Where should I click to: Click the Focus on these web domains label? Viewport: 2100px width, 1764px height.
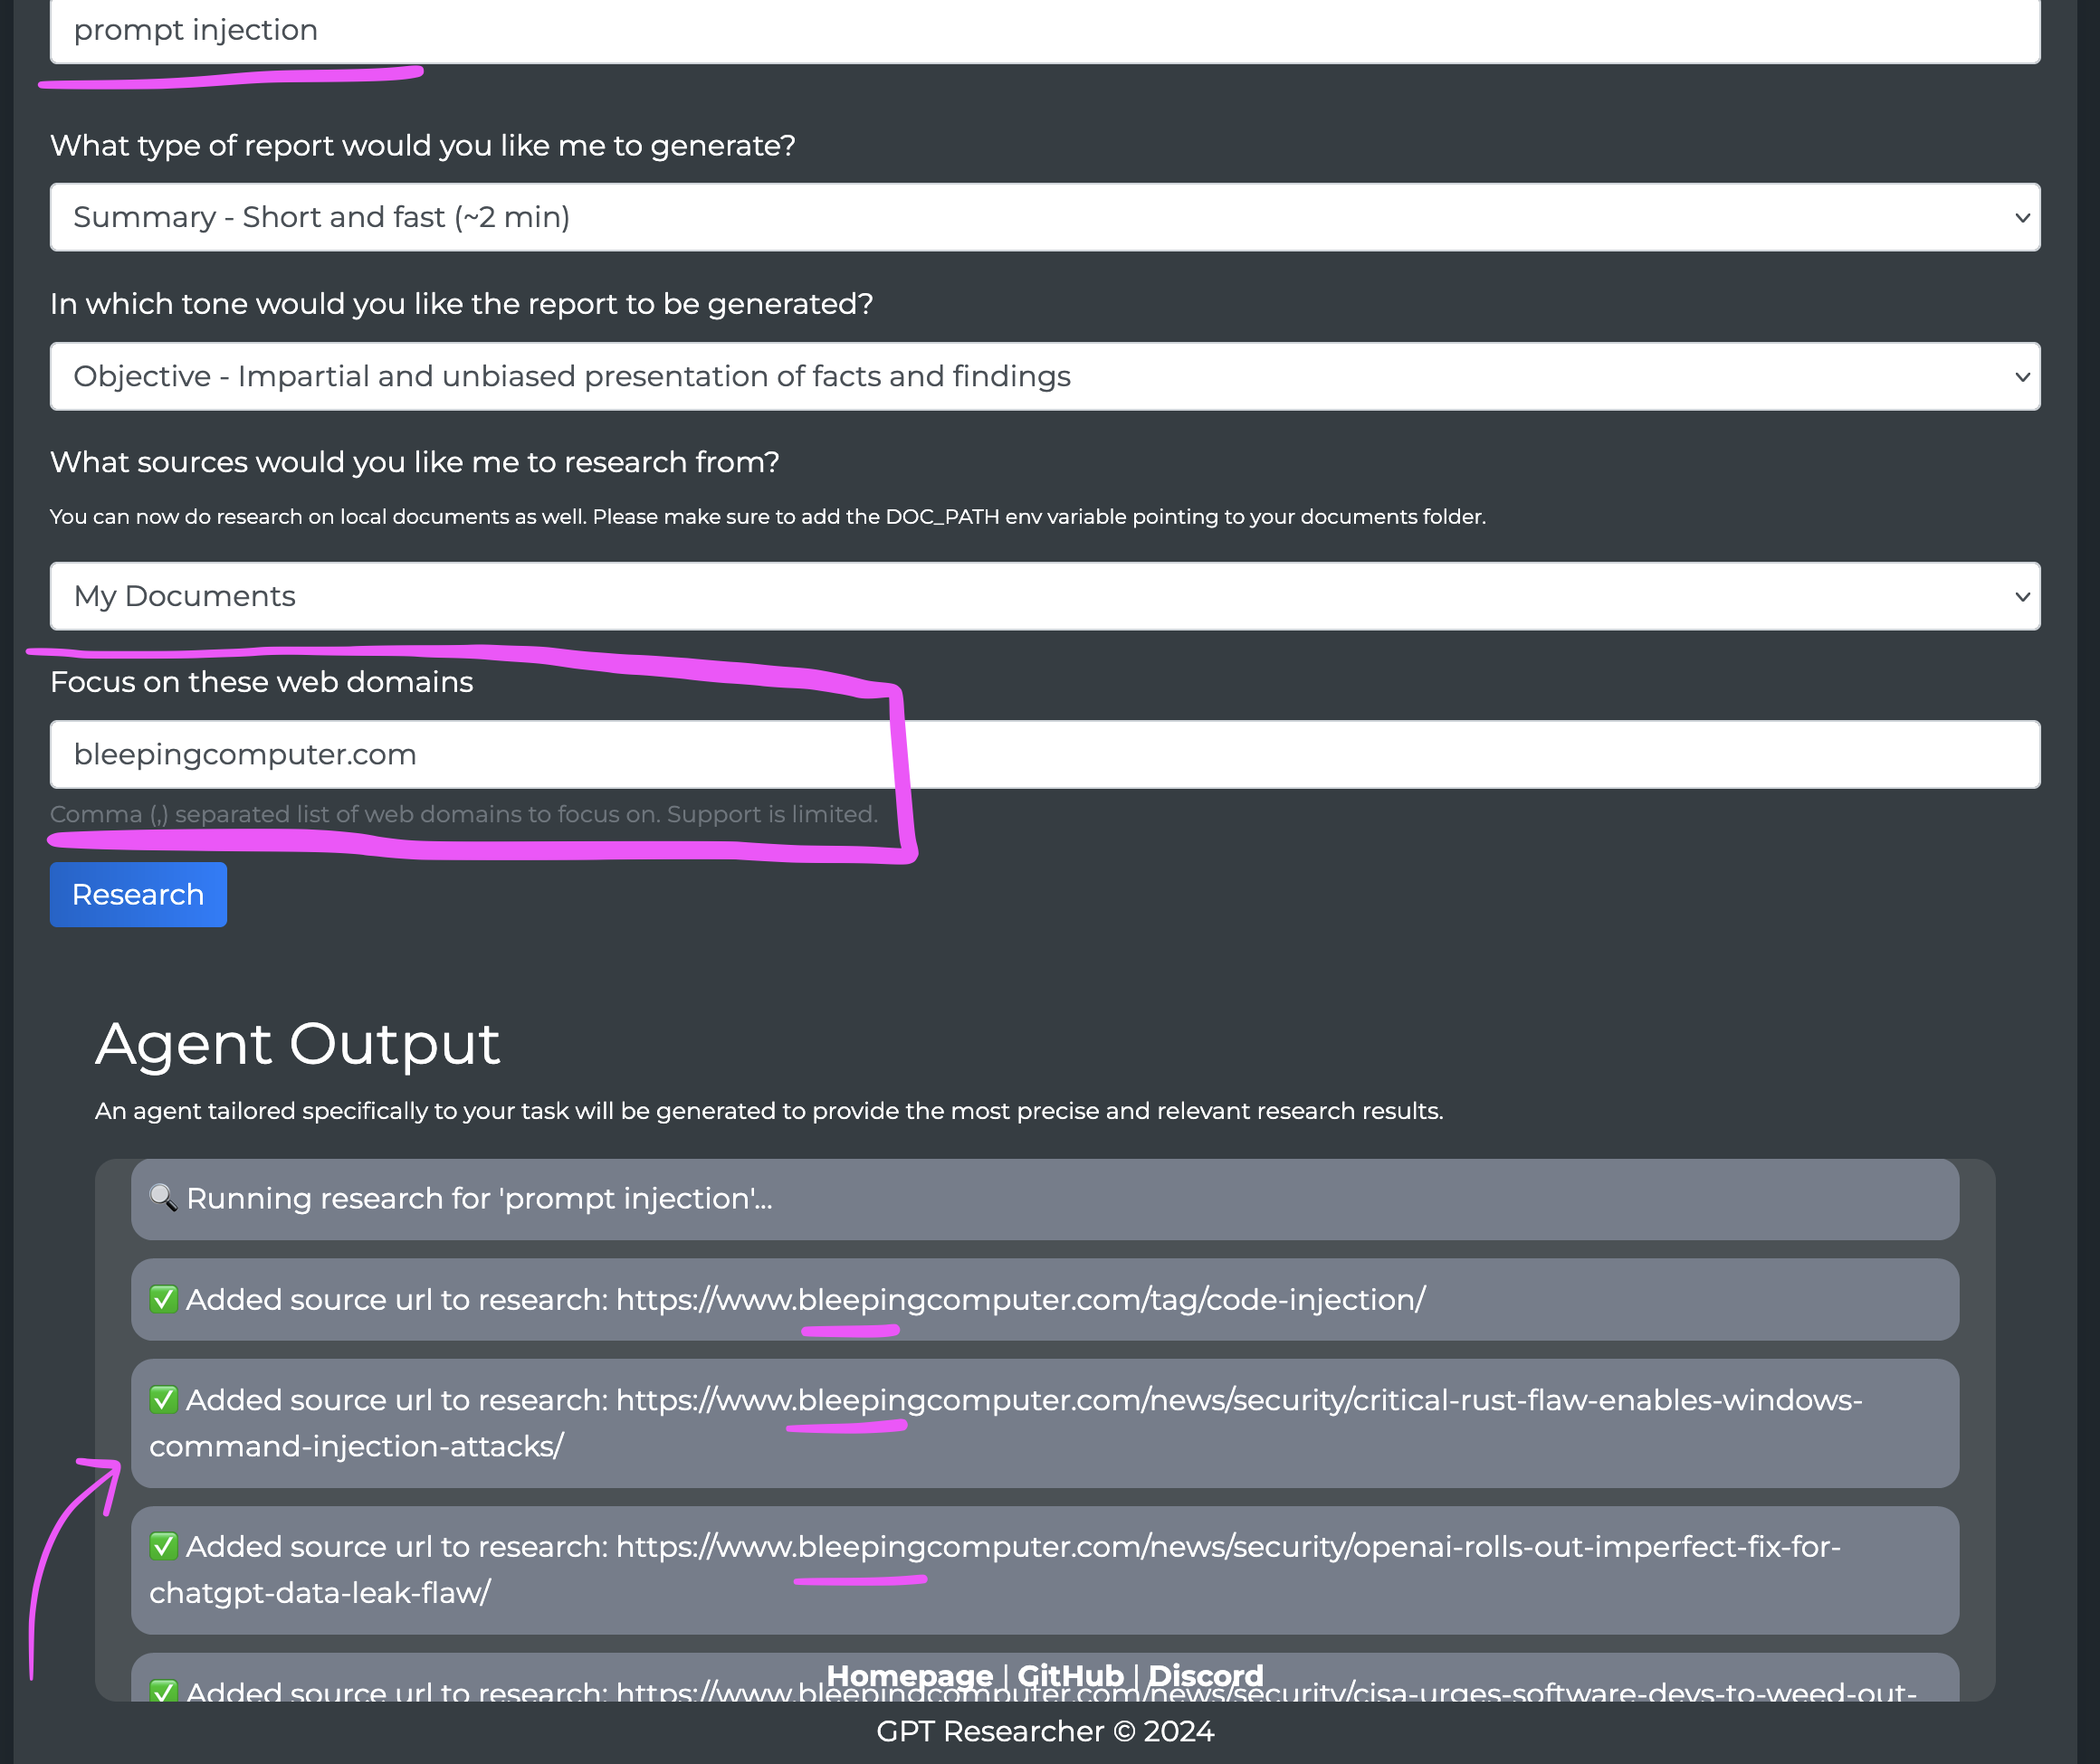[261, 682]
